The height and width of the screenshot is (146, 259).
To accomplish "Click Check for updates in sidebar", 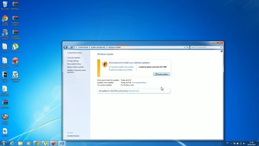I will click(74, 58).
